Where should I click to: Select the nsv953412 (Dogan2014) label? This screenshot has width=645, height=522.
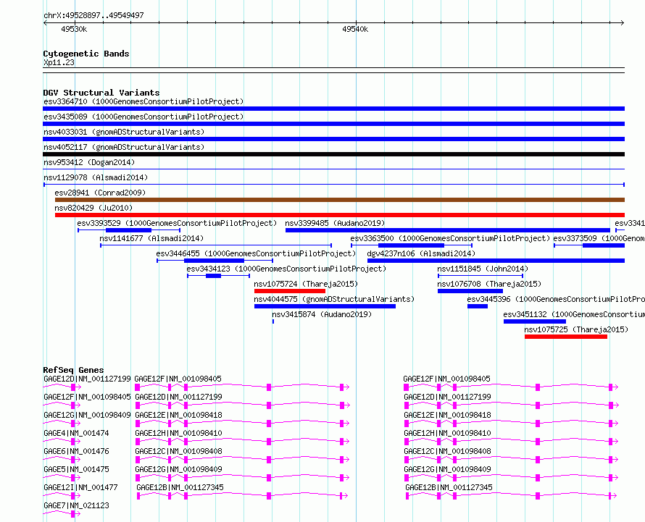[89, 162]
